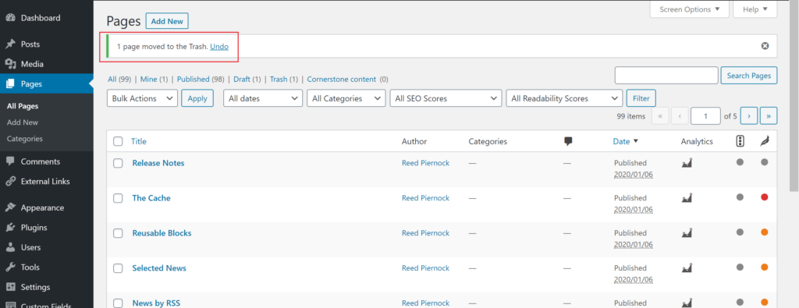Dismiss the trash notice with X icon
The image size is (799, 308).
pos(765,46)
